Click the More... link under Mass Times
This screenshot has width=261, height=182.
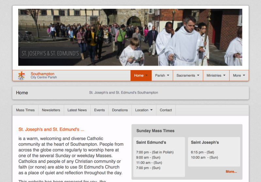pyautogui.click(x=231, y=172)
